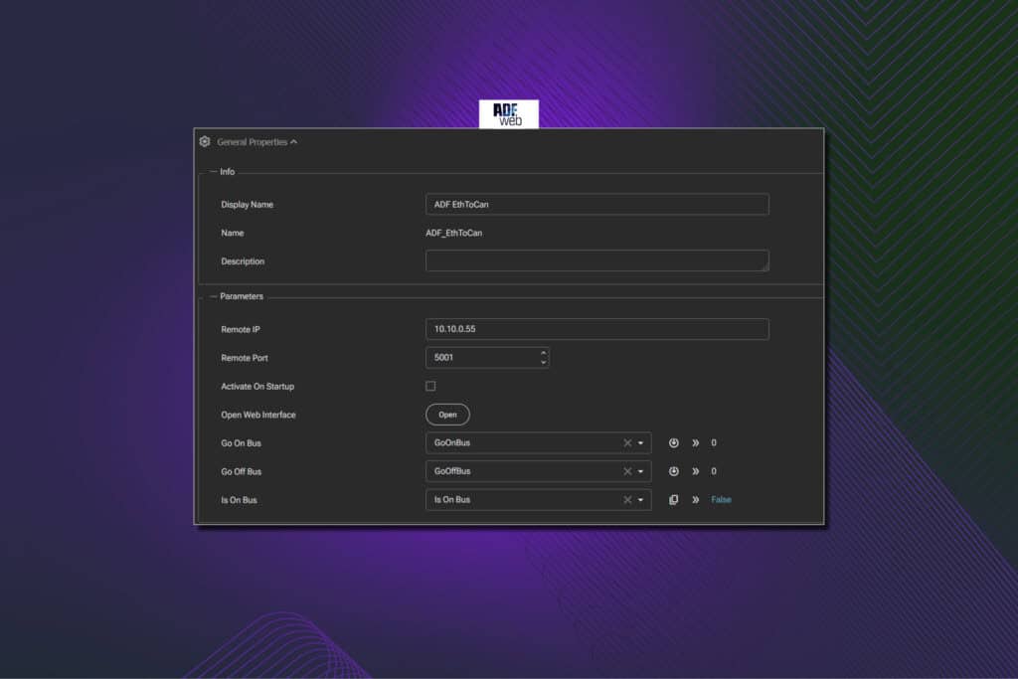The width and height of the screenshot is (1018, 679).
Task: Collapse the General Properties section chevron
Action: click(x=293, y=141)
